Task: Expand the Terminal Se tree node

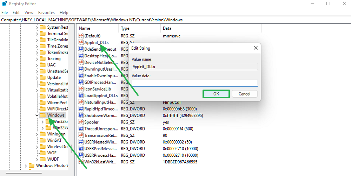Action: [37, 34]
